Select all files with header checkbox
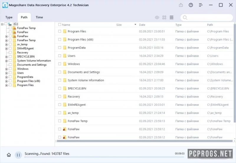This screenshot has height=163, width=236. point(60,24)
